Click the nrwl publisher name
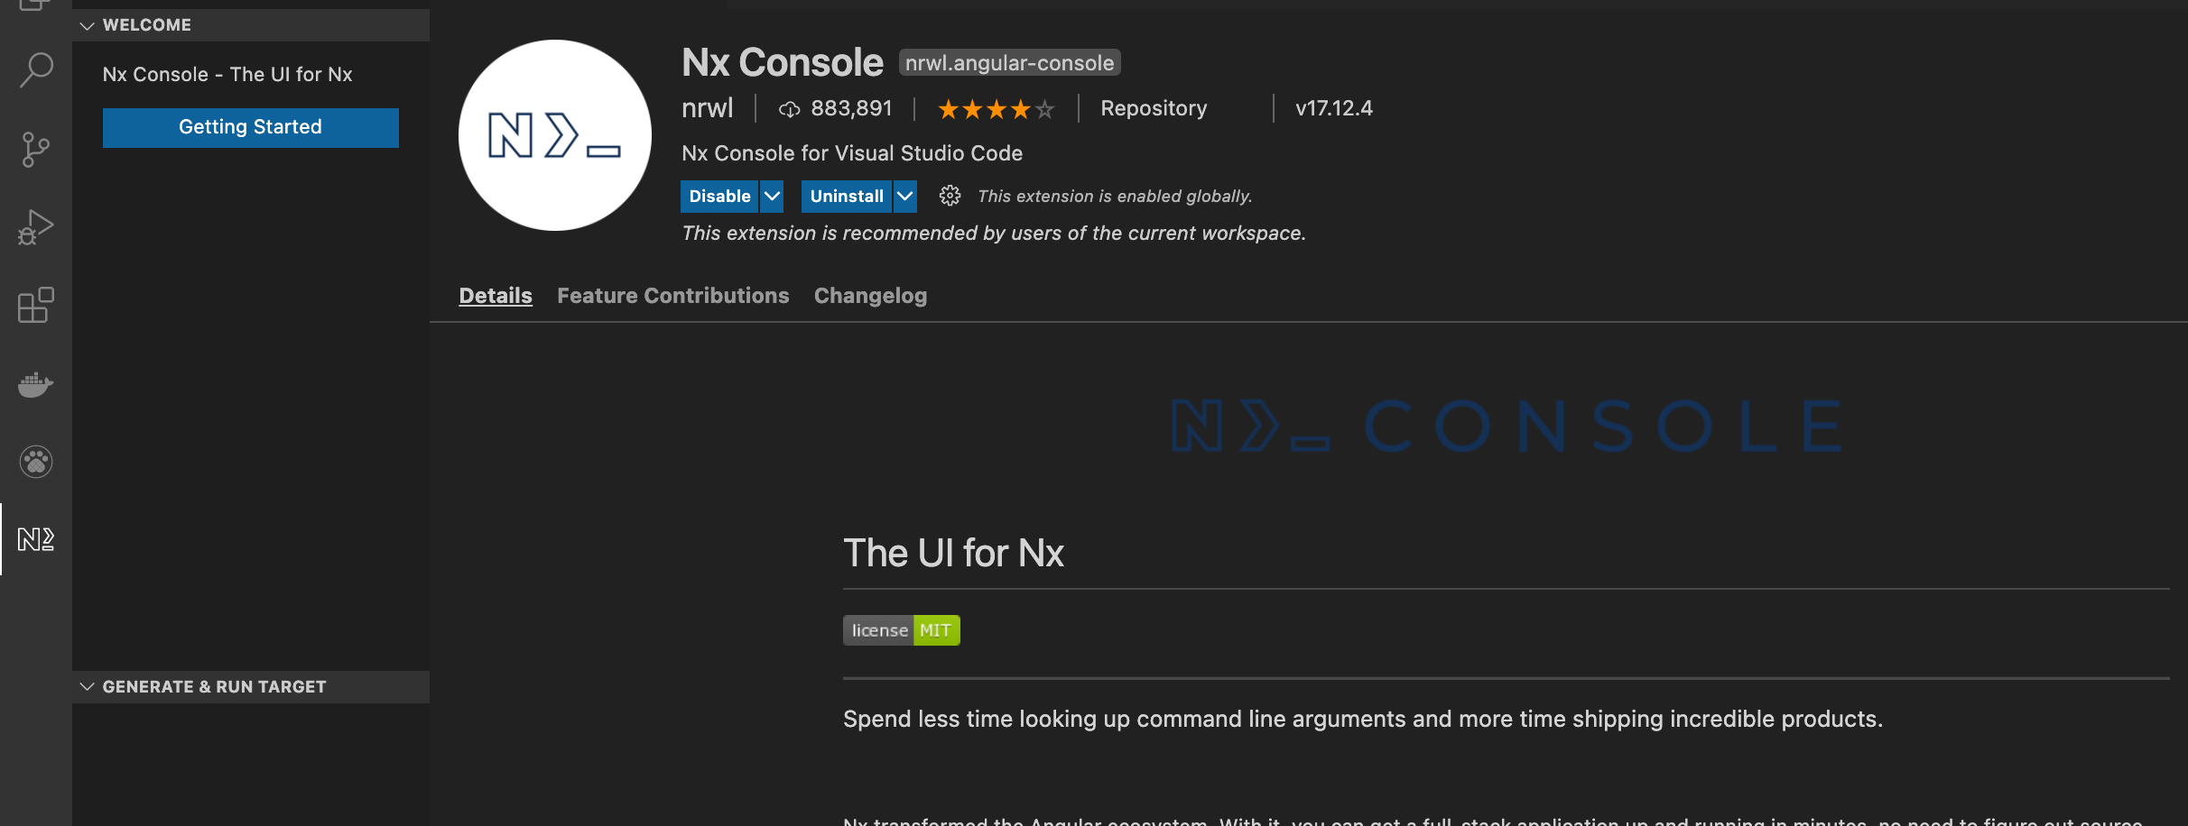The width and height of the screenshot is (2188, 826). [x=708, y=108]
